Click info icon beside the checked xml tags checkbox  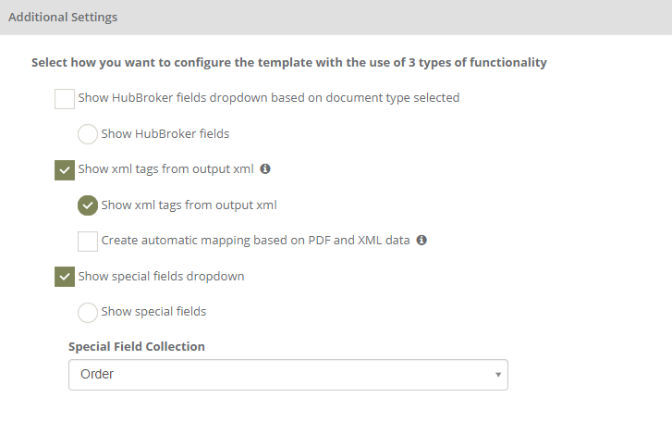tap(265, 169)
